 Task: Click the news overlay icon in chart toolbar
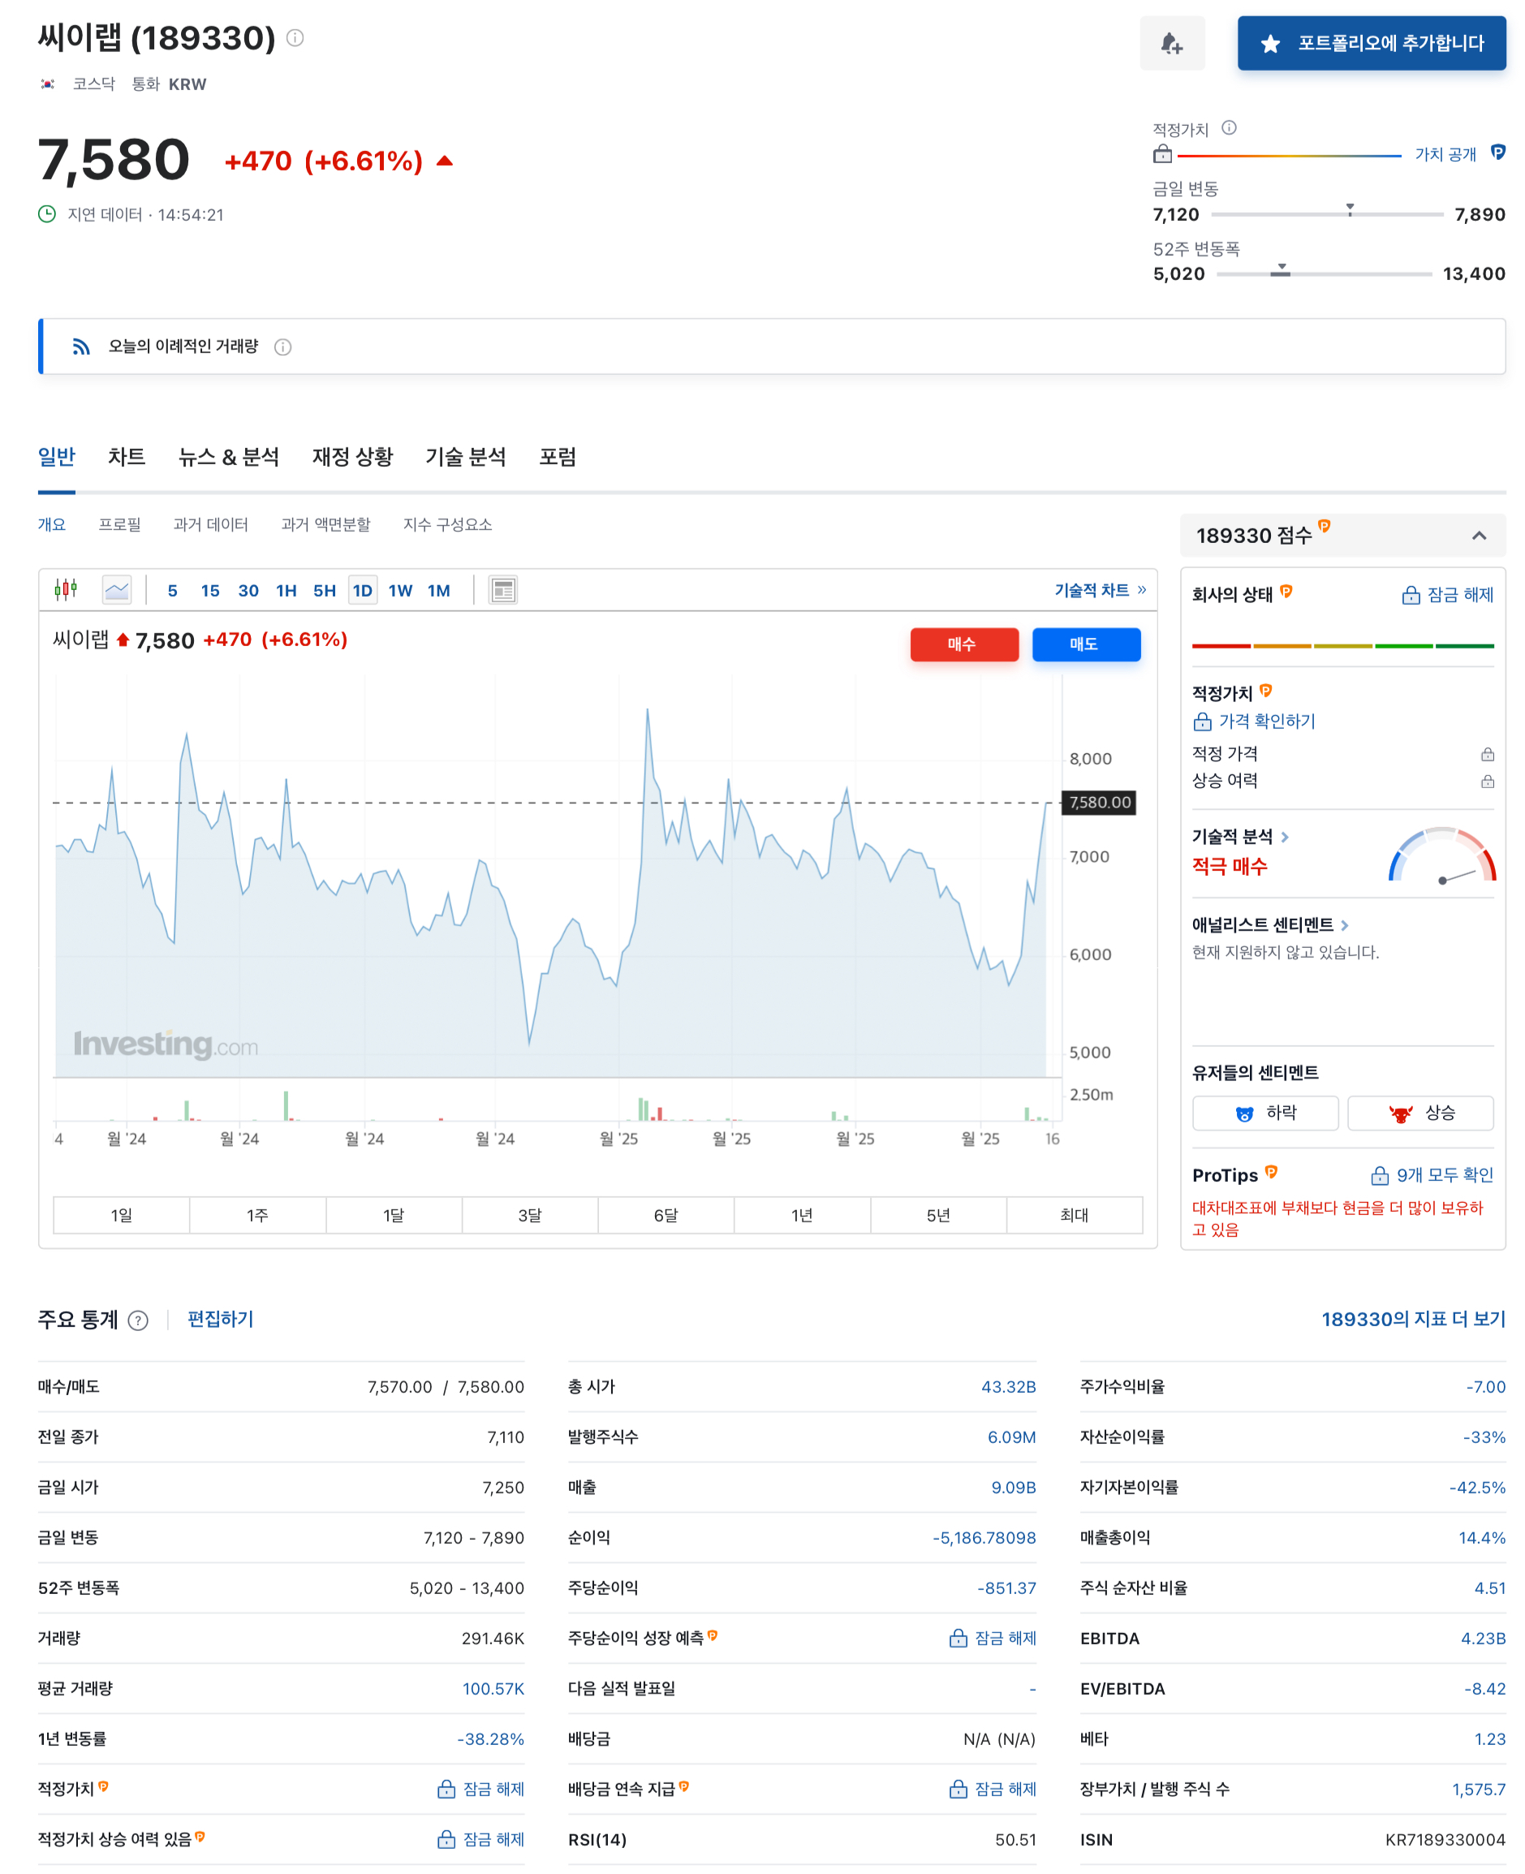click(502, 589)
